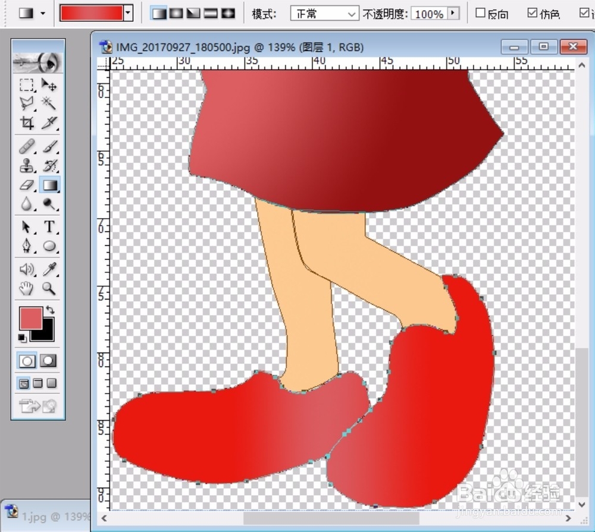Click the gradient preview to edit
595x532 pixels.
coord(92,13)
